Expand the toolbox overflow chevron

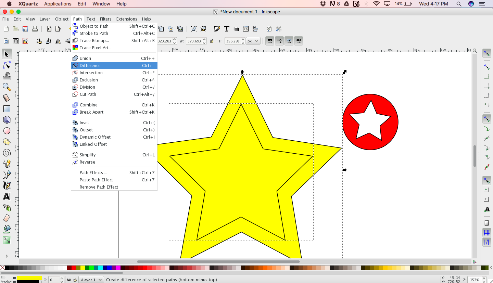pyautogui.click(x=7, y=256)
